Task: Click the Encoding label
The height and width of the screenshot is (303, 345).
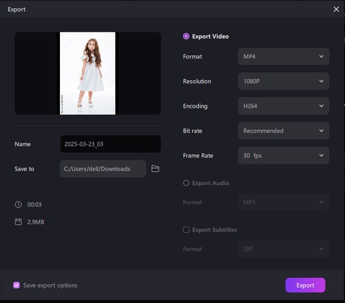Action: coord(195,106)
